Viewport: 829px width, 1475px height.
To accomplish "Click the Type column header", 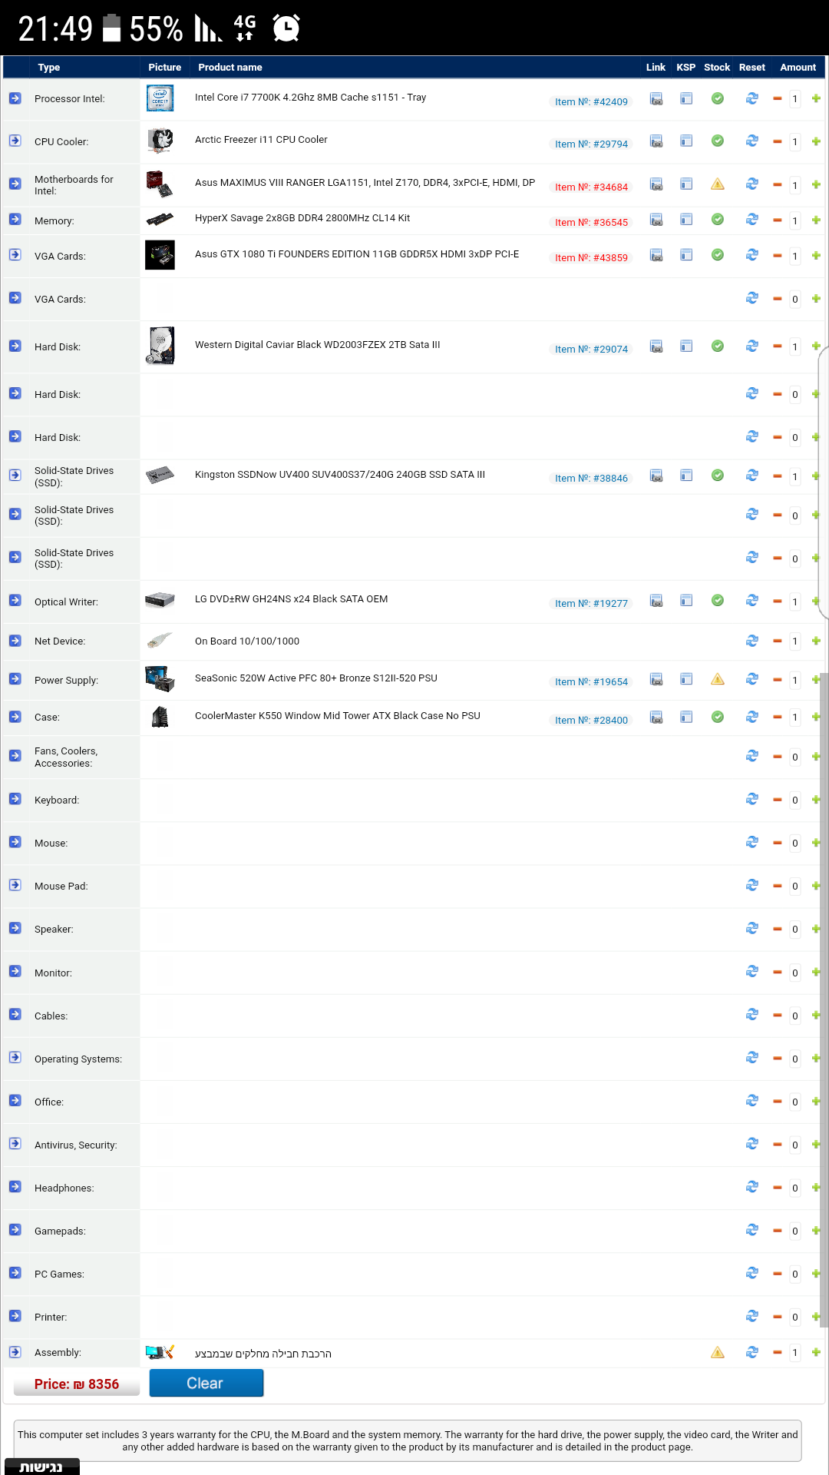I will coord(49,67).
